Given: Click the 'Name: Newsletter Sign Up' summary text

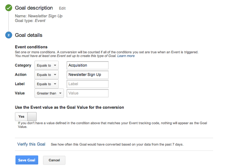Looking at the screenshot, I should pyautogui.click(x=39, y=16).
